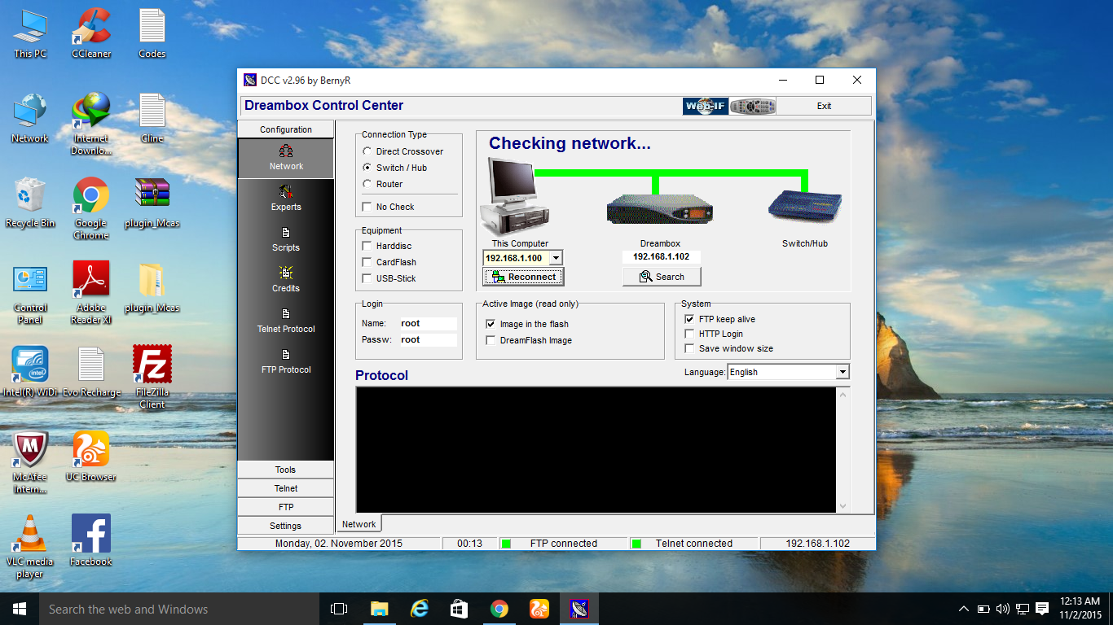Open Google Chrome desktop shortcut
1113x625 pixels.
tap(91, 208)
